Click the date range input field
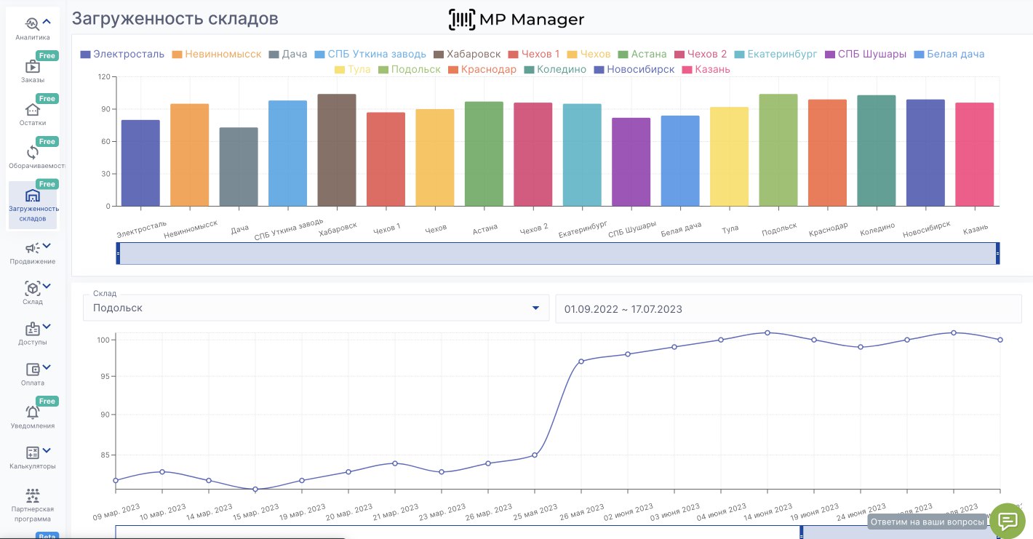 pos(788,309)
